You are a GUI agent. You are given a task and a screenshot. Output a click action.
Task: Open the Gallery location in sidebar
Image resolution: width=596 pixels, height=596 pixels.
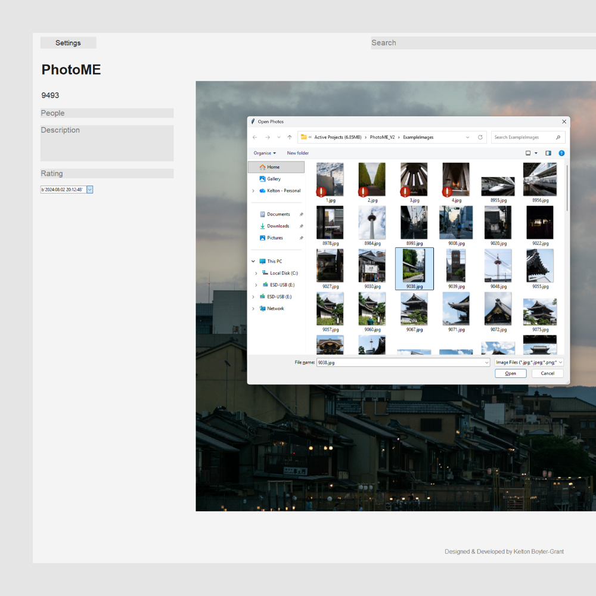pyautogui.click(x=274, y=179)
